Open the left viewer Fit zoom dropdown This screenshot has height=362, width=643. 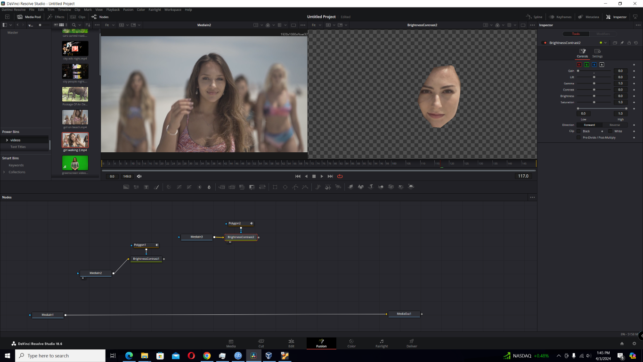(109, 25)
